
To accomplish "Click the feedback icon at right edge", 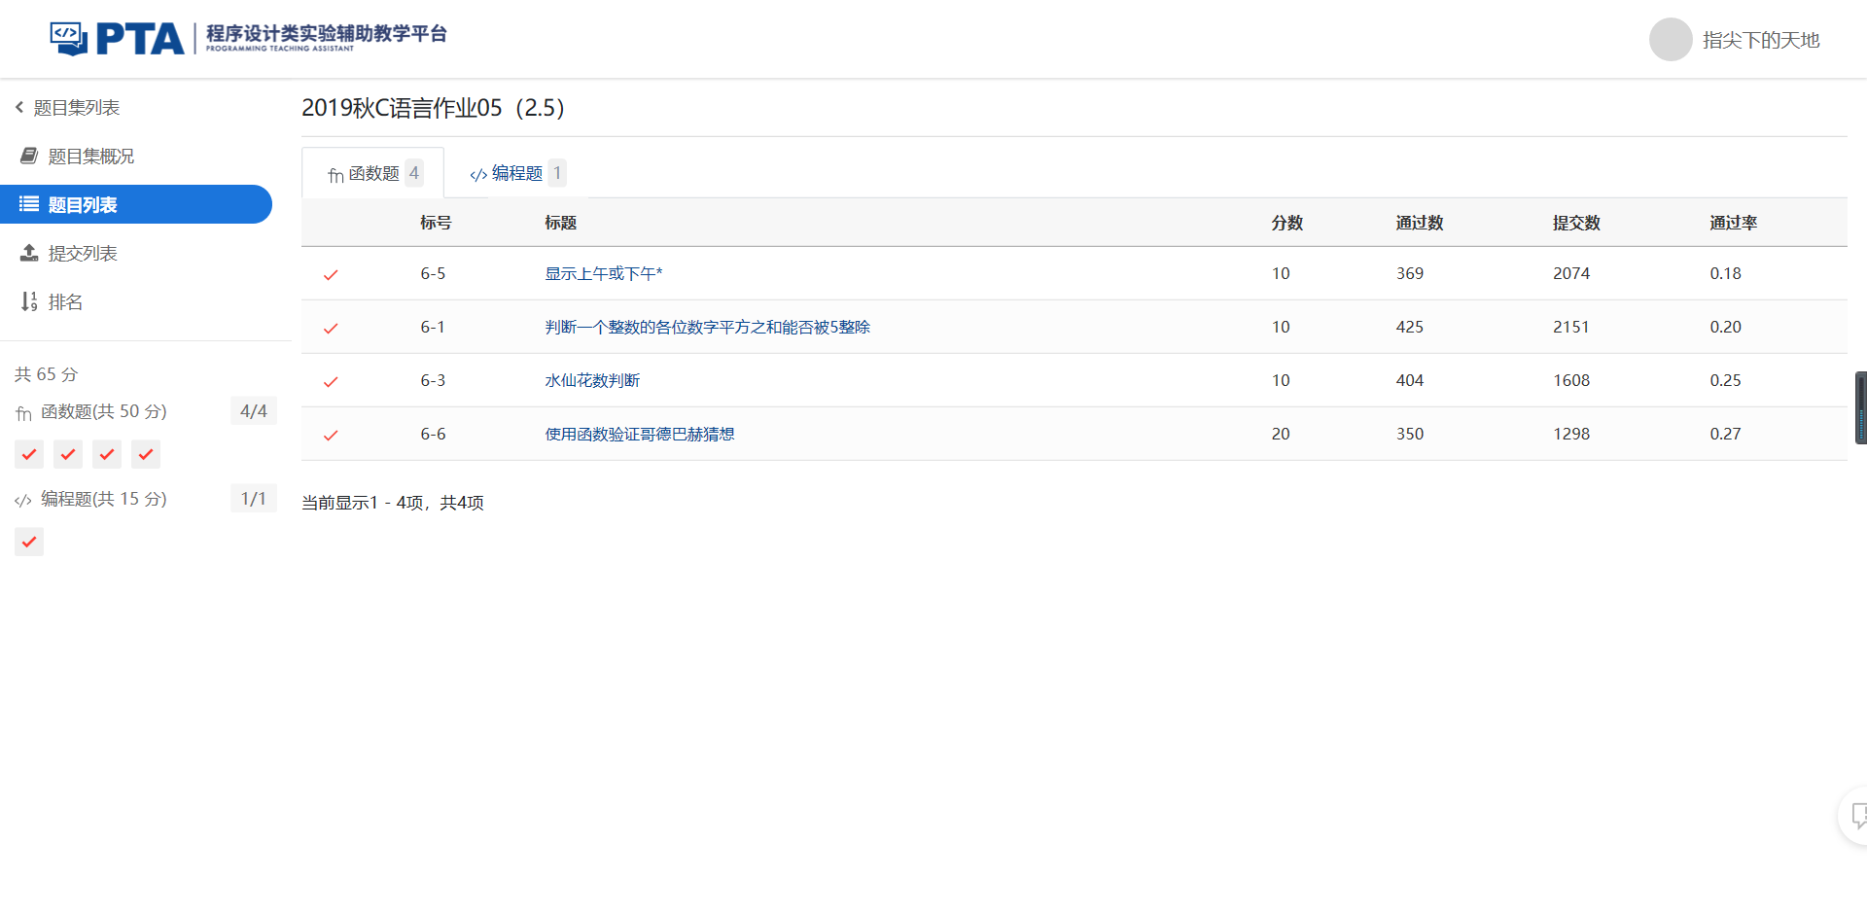I will click(x=1858, y=815).
